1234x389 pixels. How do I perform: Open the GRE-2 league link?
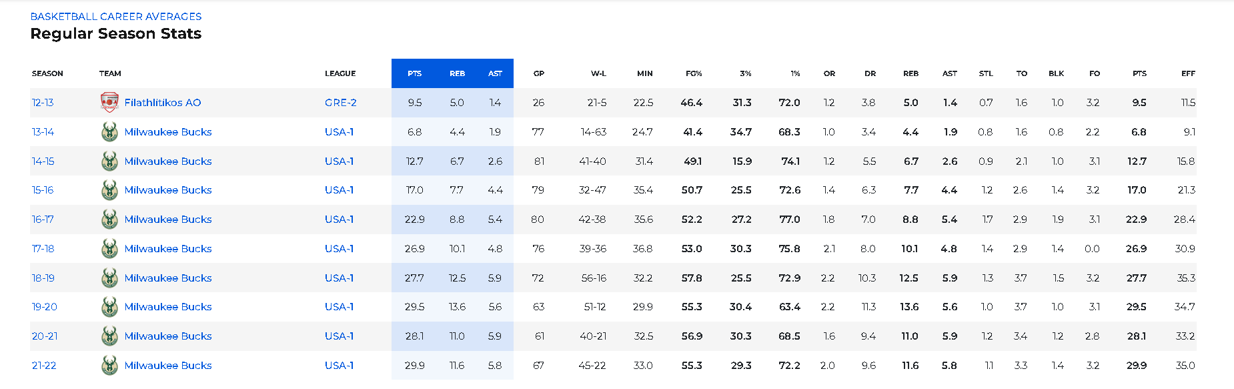click(x=340, y=103)
